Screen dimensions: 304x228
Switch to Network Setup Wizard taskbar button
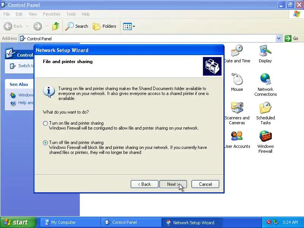pyautogui.click(x=192, y=222)
